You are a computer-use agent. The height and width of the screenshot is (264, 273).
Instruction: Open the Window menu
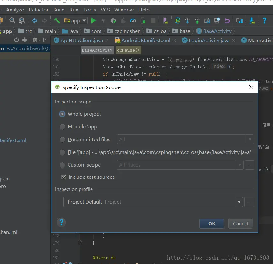[x=124, y=10]
